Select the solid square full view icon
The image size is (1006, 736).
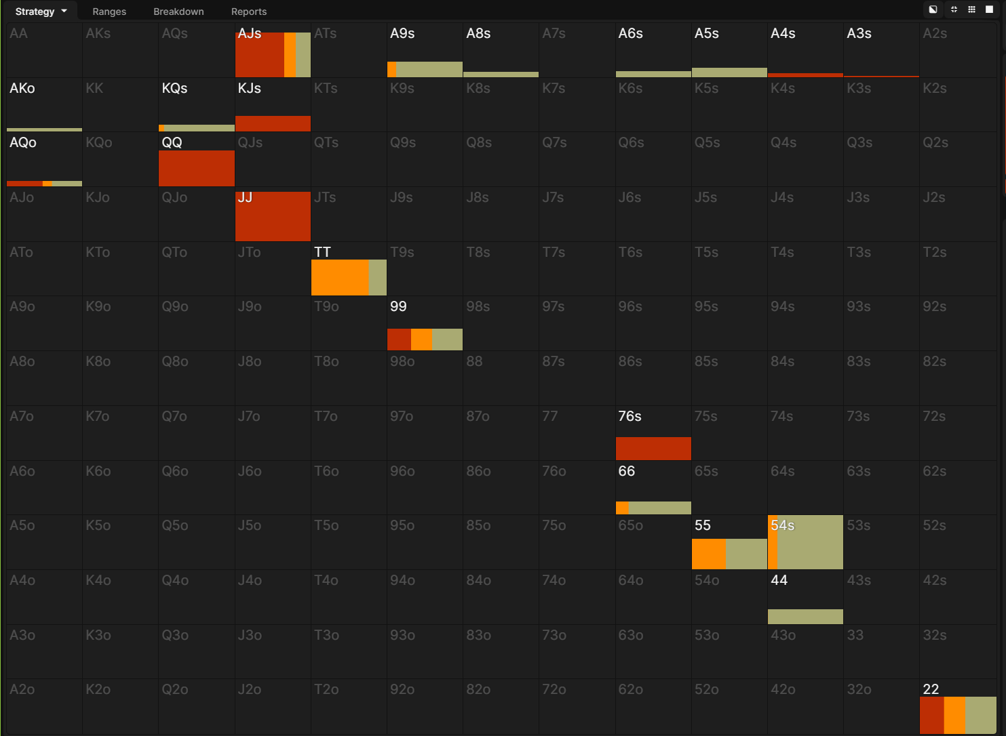point(989,9)
